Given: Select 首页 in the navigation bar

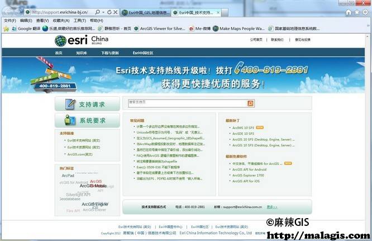Looking at the screenshot, I should pyautogui.click(x=59, y=53).
